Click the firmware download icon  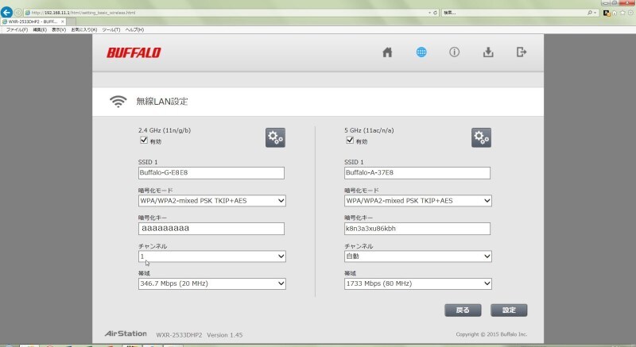(488, 52)
